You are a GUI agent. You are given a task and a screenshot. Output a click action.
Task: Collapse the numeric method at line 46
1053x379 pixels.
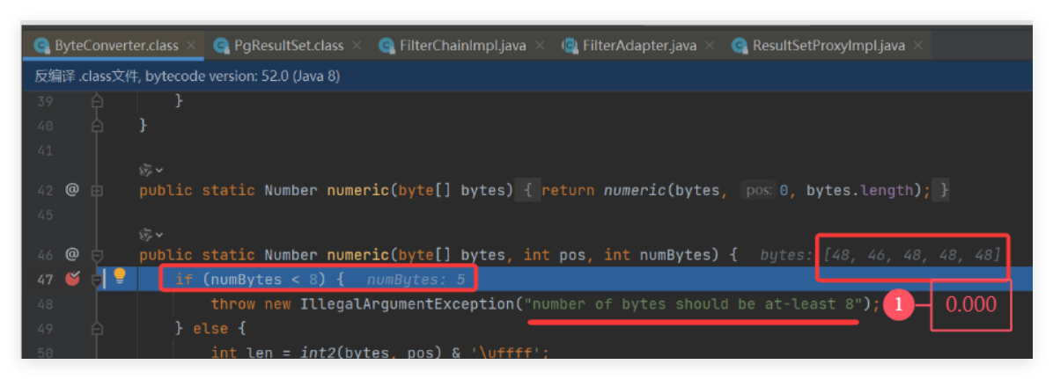(x=98, y=255)
